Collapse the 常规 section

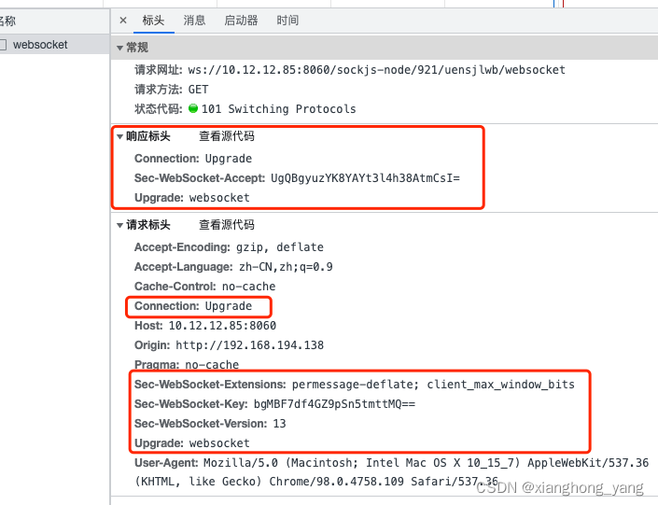coord(119,48)
